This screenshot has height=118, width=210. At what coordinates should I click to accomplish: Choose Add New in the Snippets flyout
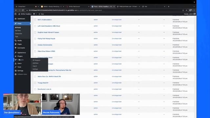[35, 63]
